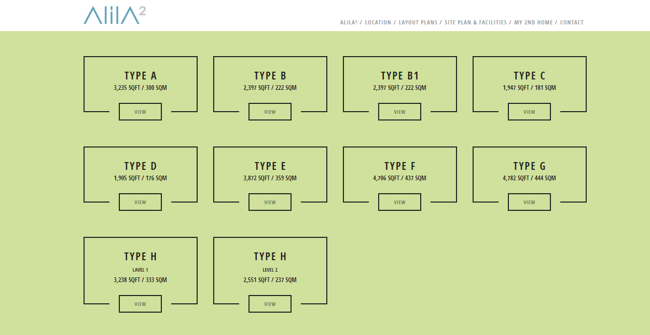650x335 pixels.
Task: View the Type H Level 2 plan
Action: point(270,304)
